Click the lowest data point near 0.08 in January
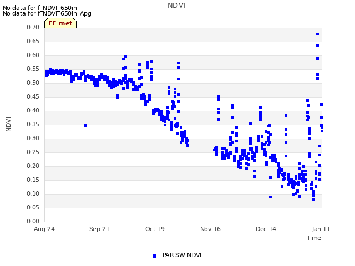355x266 pixels. point(313,199)
